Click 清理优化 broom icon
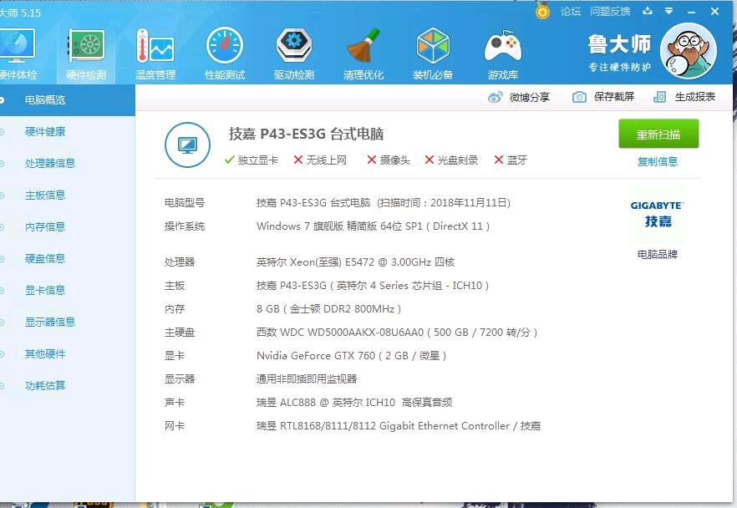 click(x=363, y=46)
